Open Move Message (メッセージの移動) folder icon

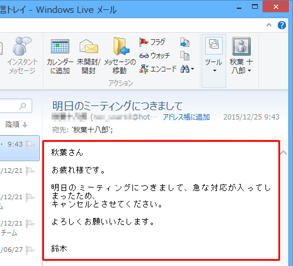click(121, 46)
